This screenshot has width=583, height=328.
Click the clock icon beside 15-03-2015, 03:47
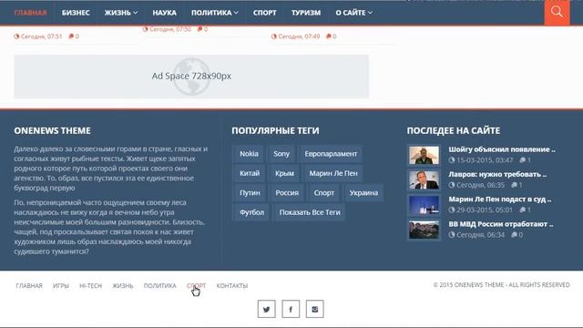452,160
